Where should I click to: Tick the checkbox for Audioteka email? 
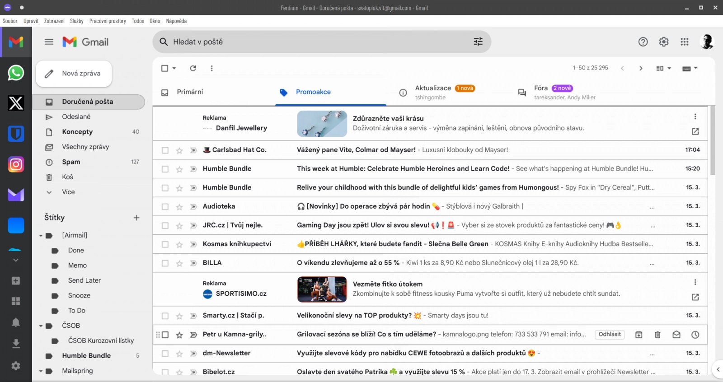[165, 207]
